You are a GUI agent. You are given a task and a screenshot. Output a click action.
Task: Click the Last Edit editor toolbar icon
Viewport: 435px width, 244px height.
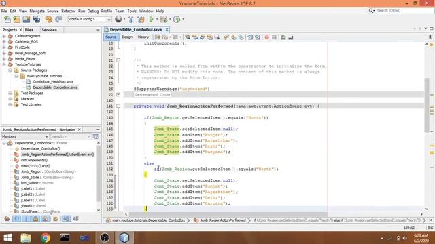[x=158, y=37]
